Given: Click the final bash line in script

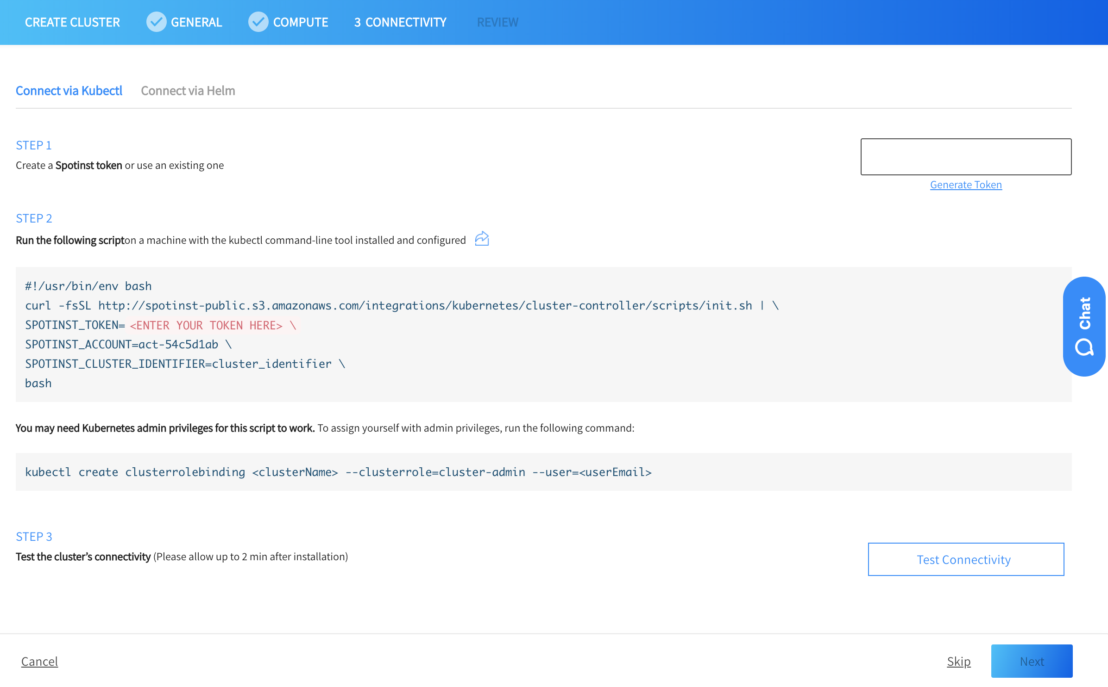Looking at the screenshot, I should 38,384.
